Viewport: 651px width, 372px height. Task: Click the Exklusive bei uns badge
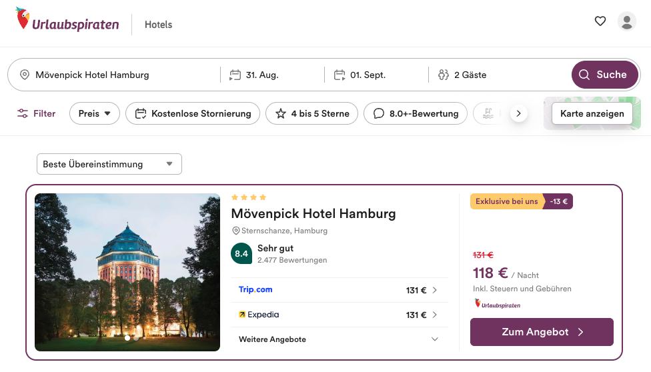point(506,201)
